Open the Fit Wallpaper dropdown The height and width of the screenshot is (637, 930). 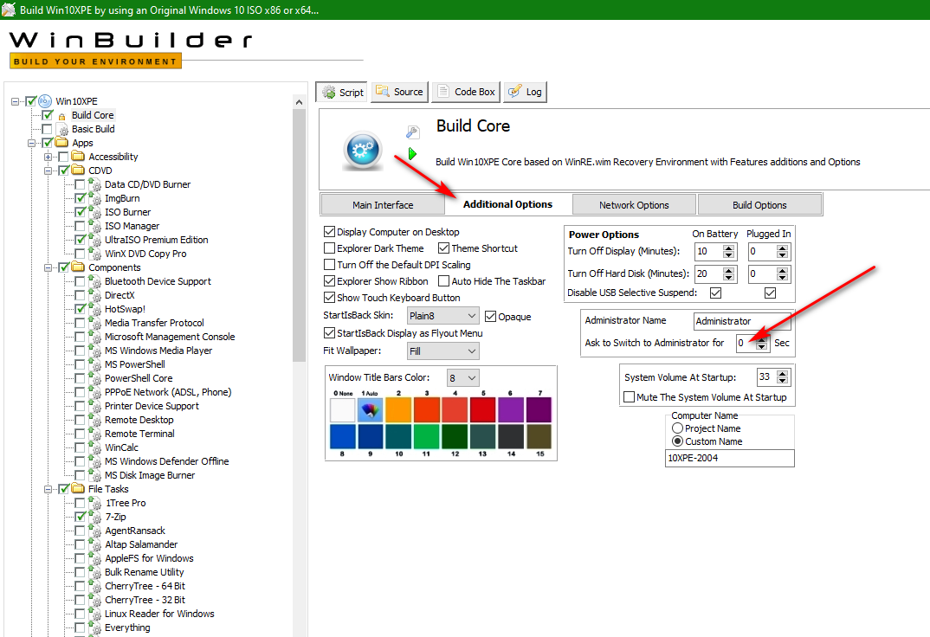tap(442, 351)
